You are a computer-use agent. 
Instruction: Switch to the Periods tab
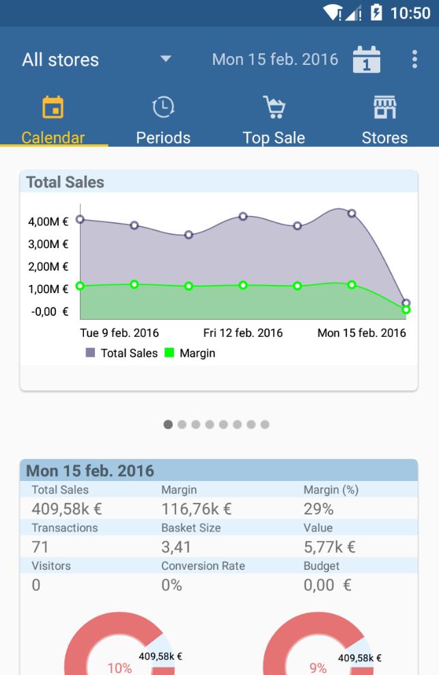coord(163,137)
